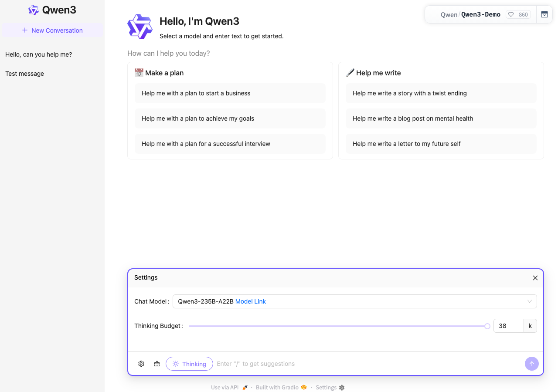Click the large Qwen3 logo beside the greeting

[140, 27]
